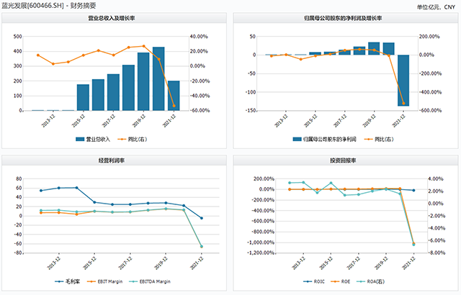Image resolution: width=461 pixels, height=295 pixels.
Task: Click the page title 蓝光发展[600466.SH] - 财务摘要
Action: coord(49,6)
